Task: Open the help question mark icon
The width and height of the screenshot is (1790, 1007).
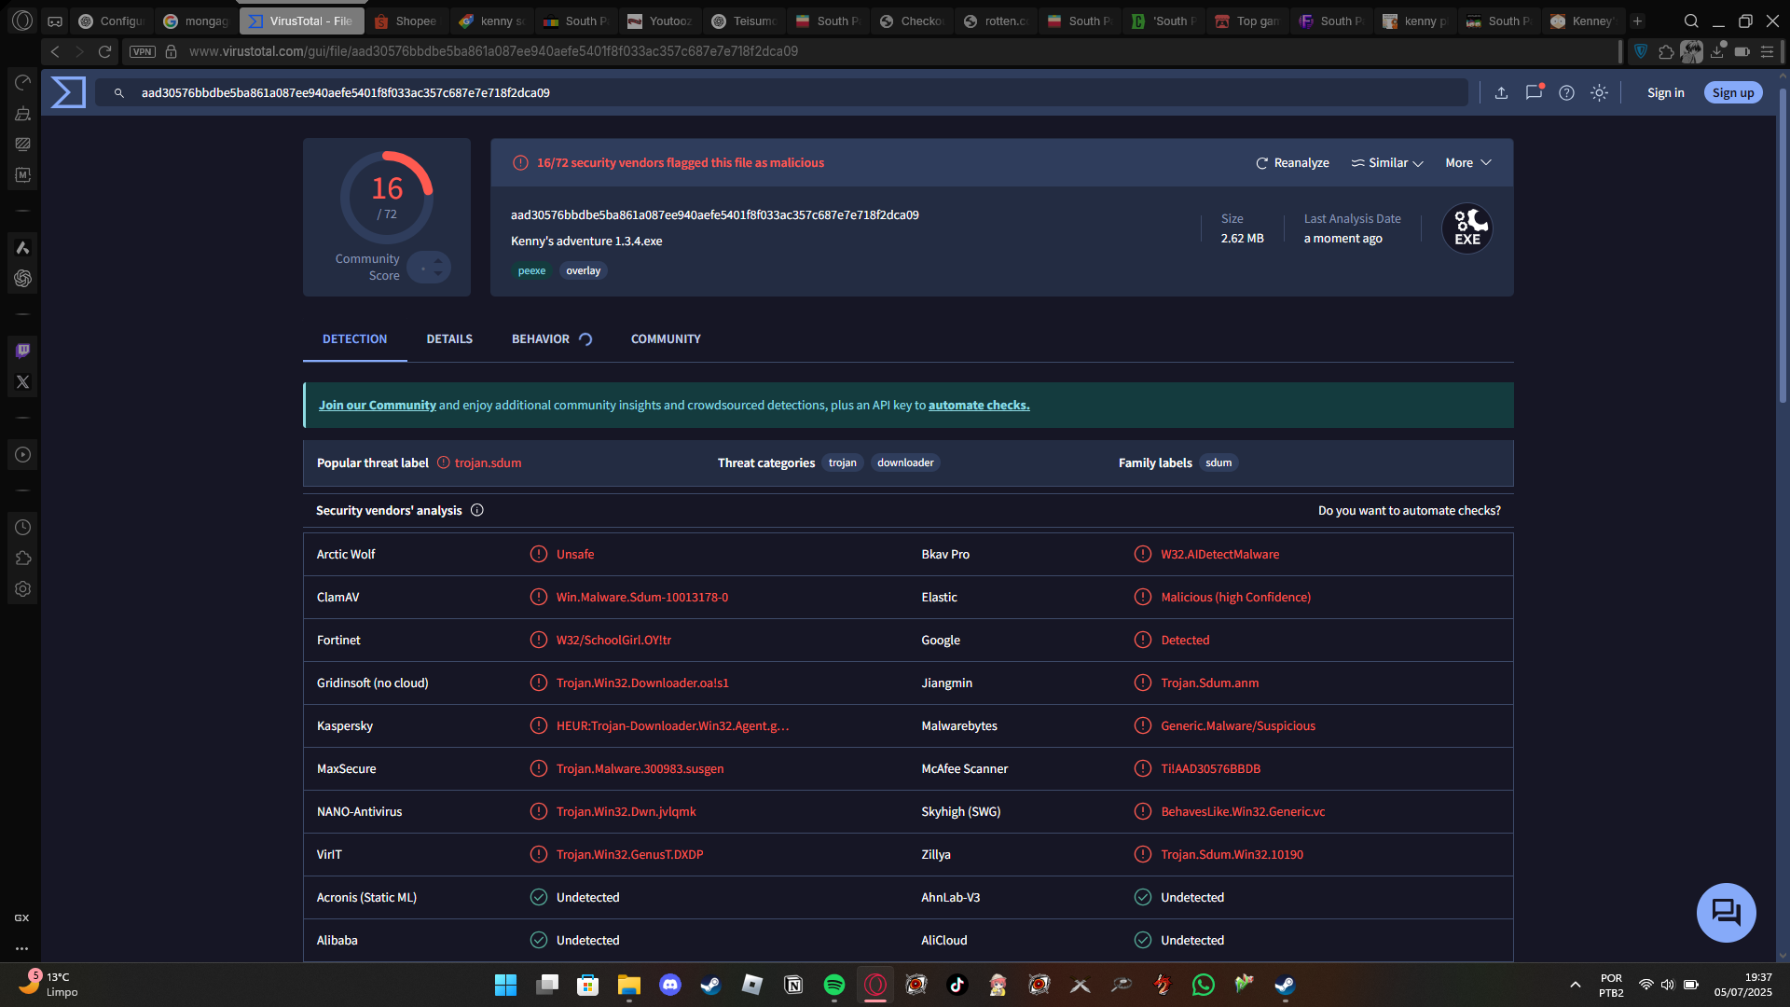Action: (1566, 92)
